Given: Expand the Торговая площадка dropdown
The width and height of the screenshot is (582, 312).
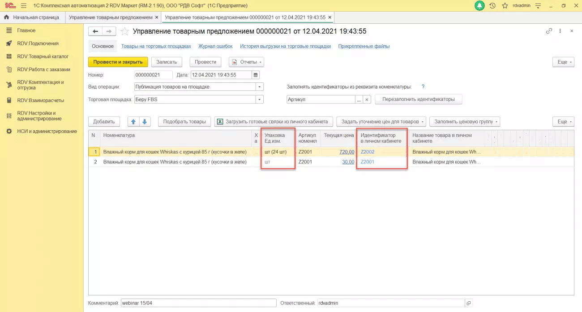Looking at the screenshot, I should 260,99.
